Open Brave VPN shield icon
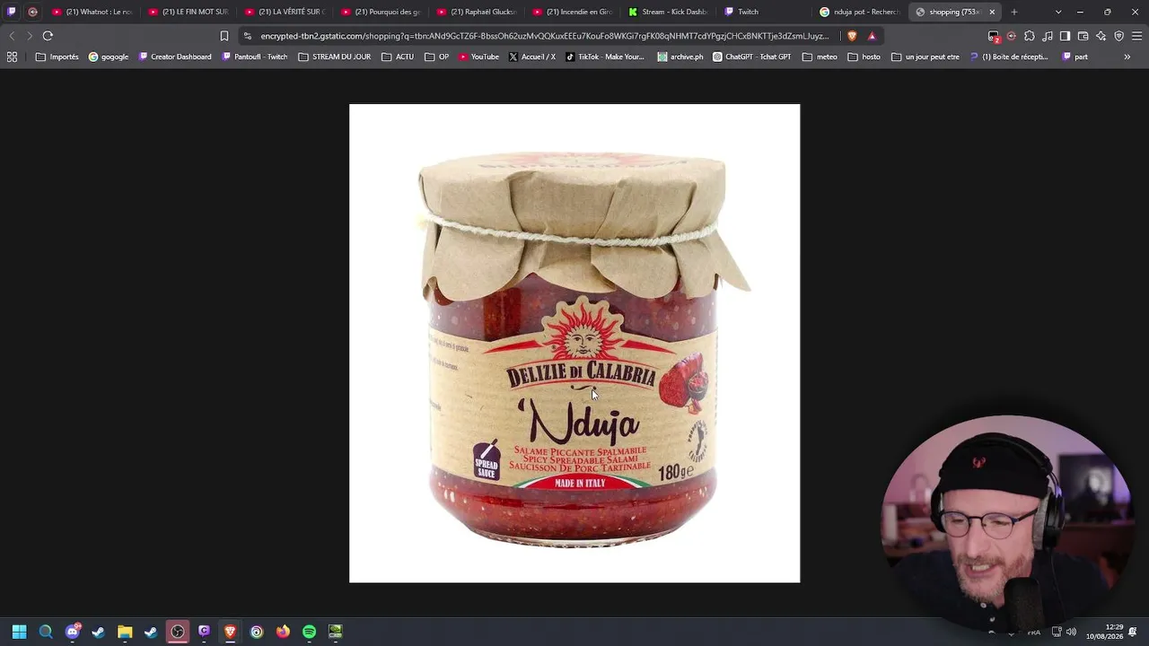This screenshot has width=1149, height=646. coord(1119,36)
